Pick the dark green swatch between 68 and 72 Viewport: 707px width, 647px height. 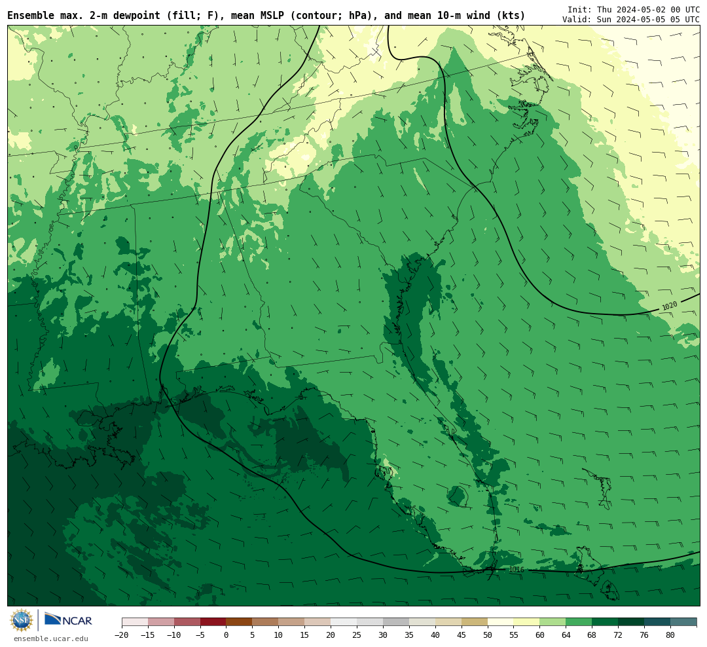pos(605,621)
